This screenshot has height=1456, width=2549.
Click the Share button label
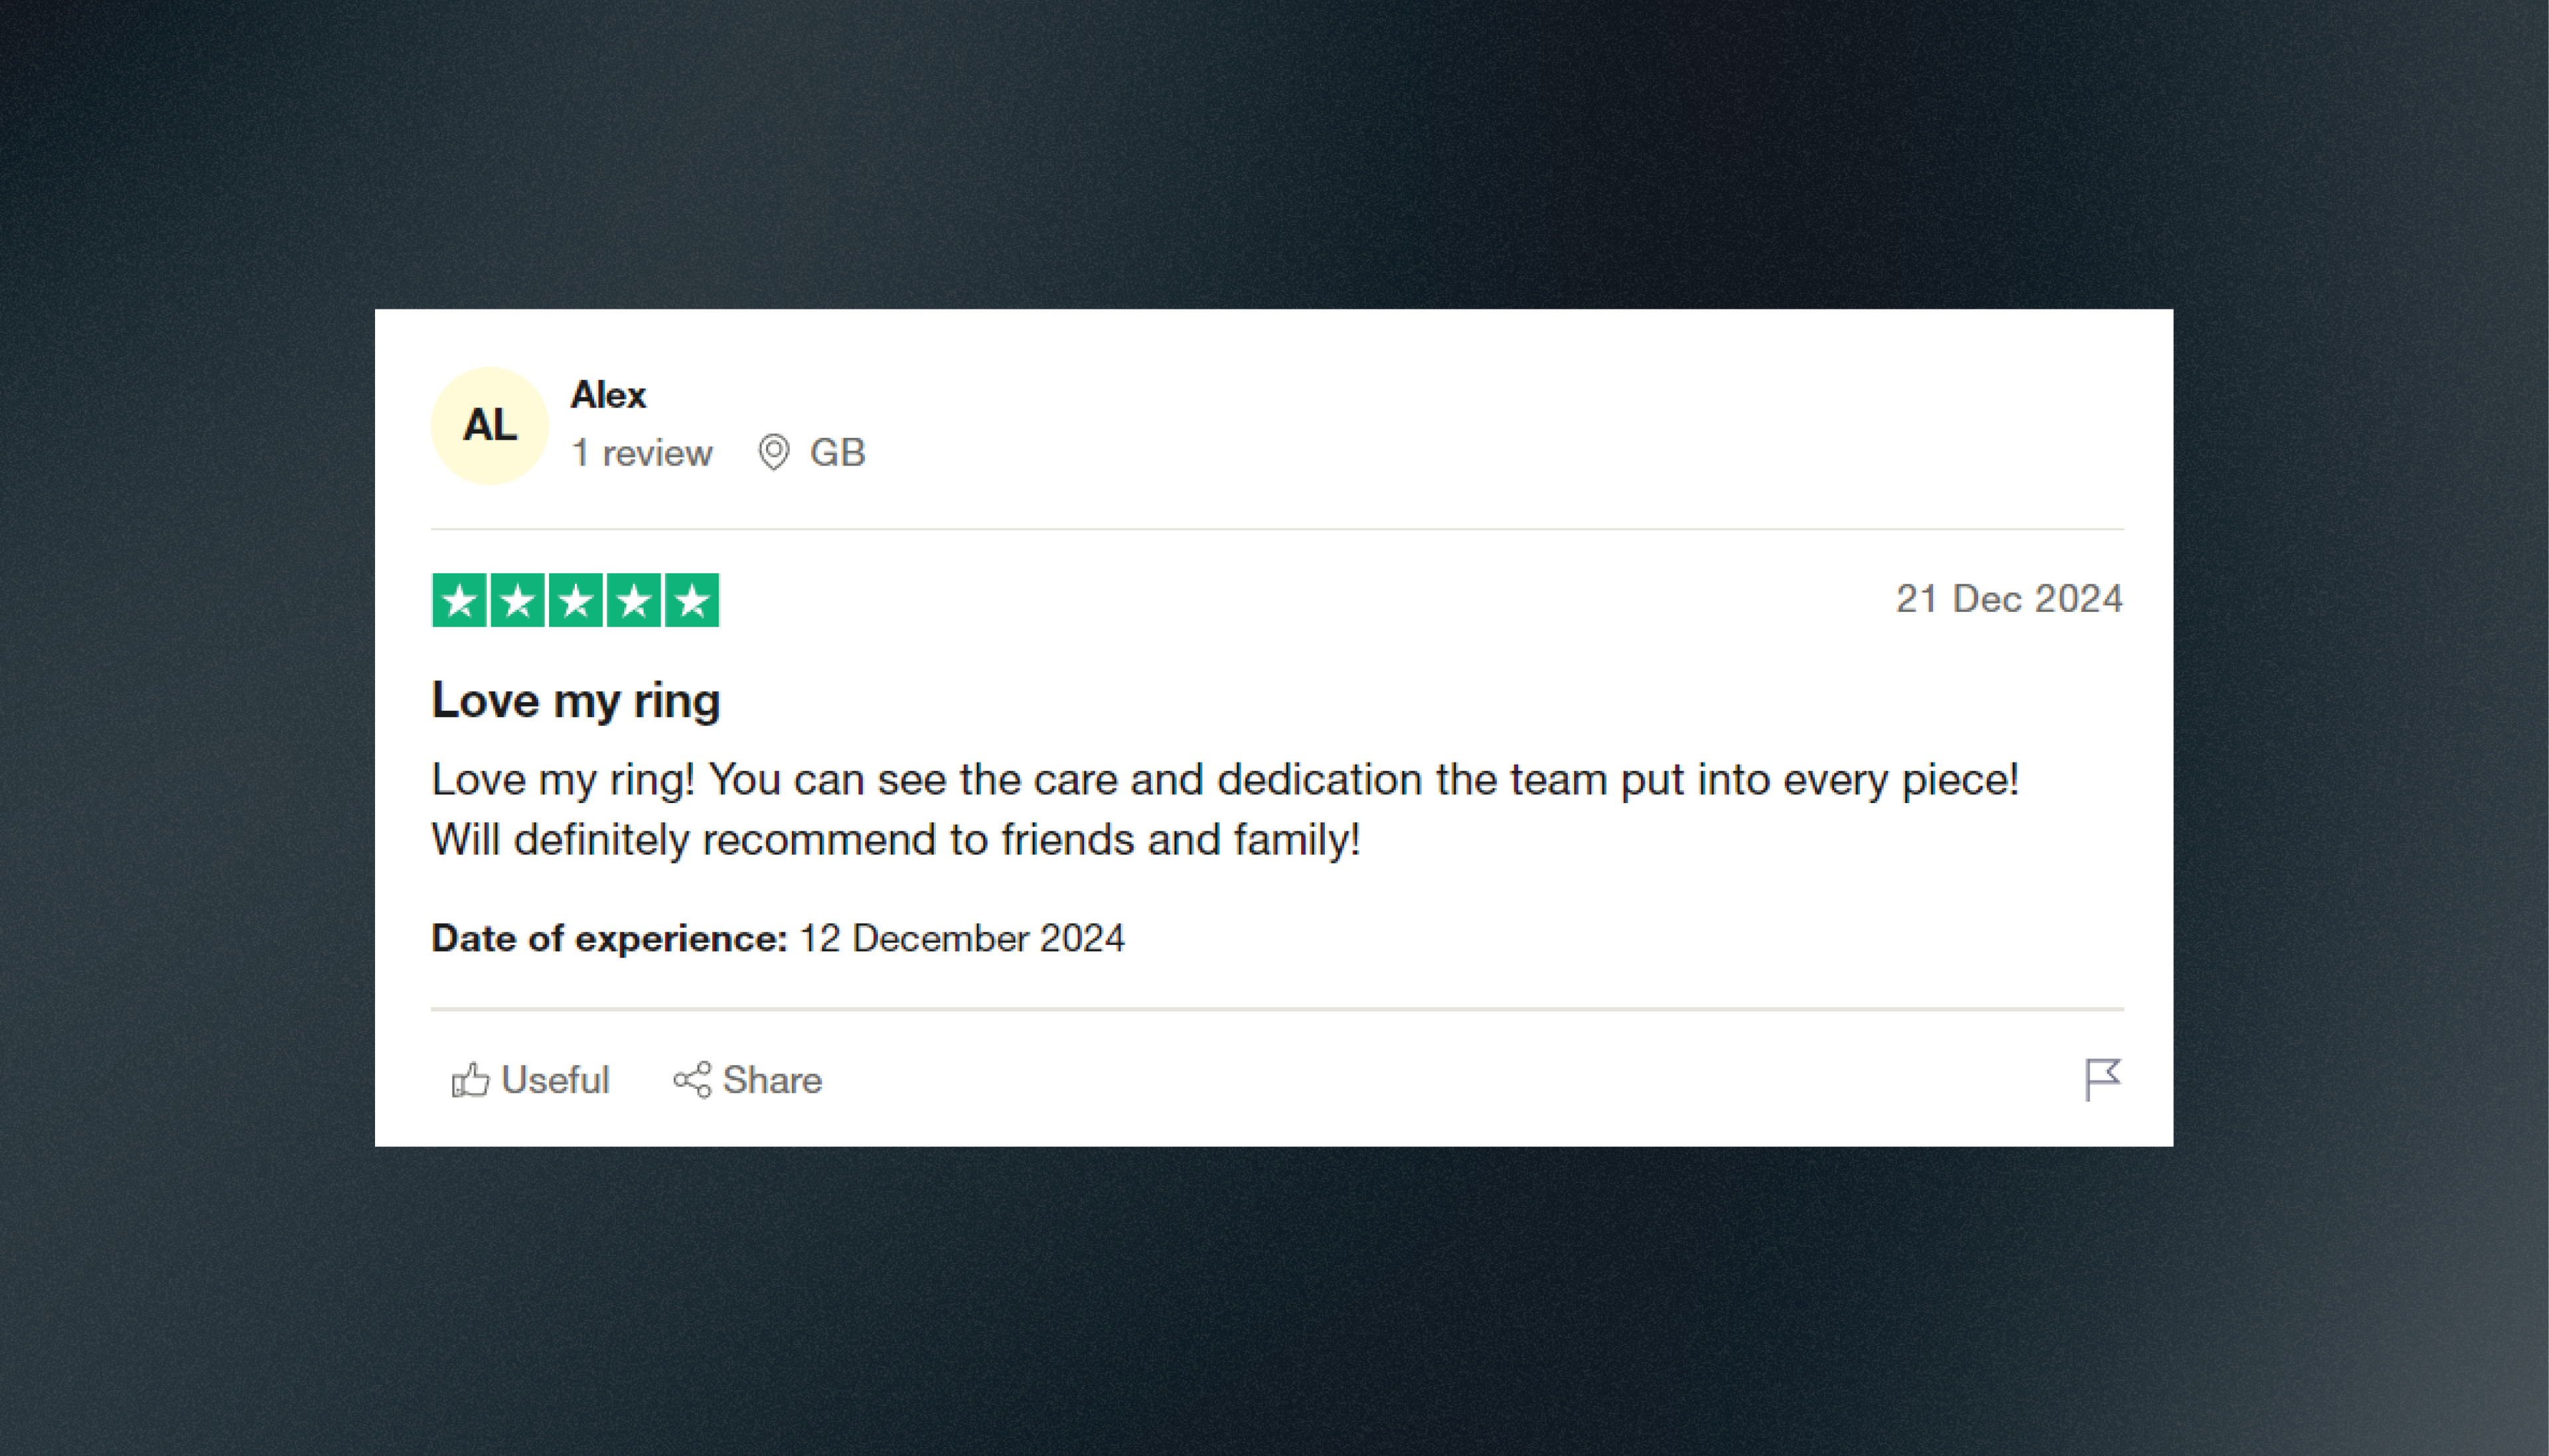(772, 1080)
